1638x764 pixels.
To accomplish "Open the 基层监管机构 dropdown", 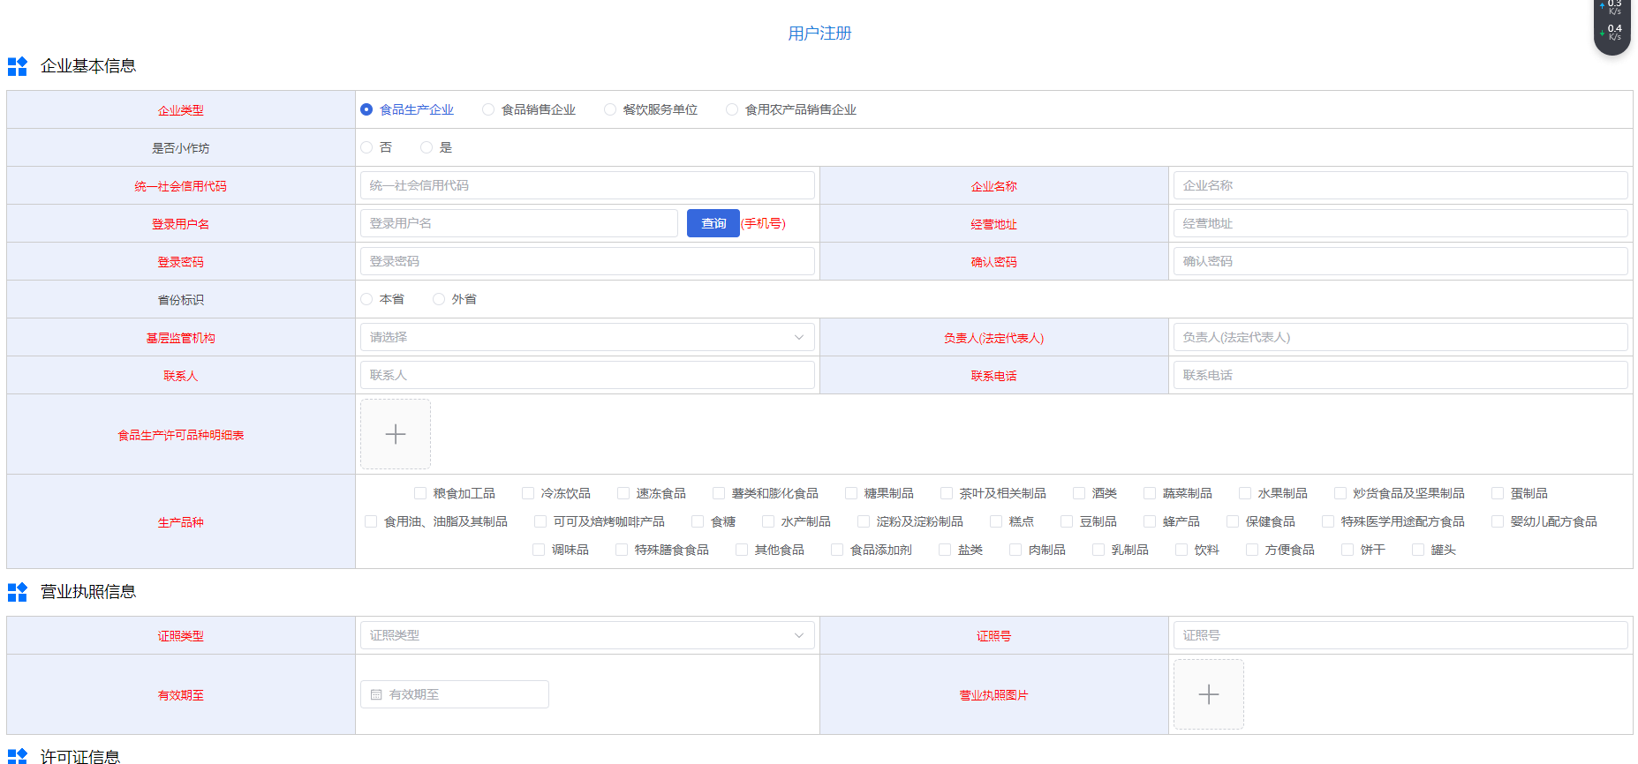I will pyautogui.click(x=587, y=337).
